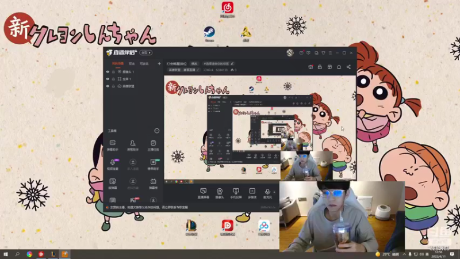Image resolution: width=460 pixels, height=259 pixels.
Task: Click the user avatar in title bar
Action: 290,53
